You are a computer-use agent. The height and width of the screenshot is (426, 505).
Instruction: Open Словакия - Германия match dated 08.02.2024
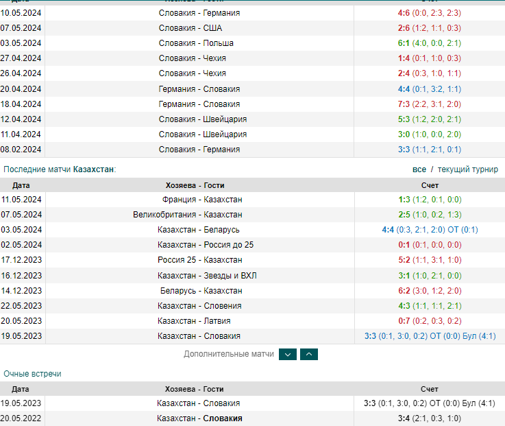pos(199,150)
